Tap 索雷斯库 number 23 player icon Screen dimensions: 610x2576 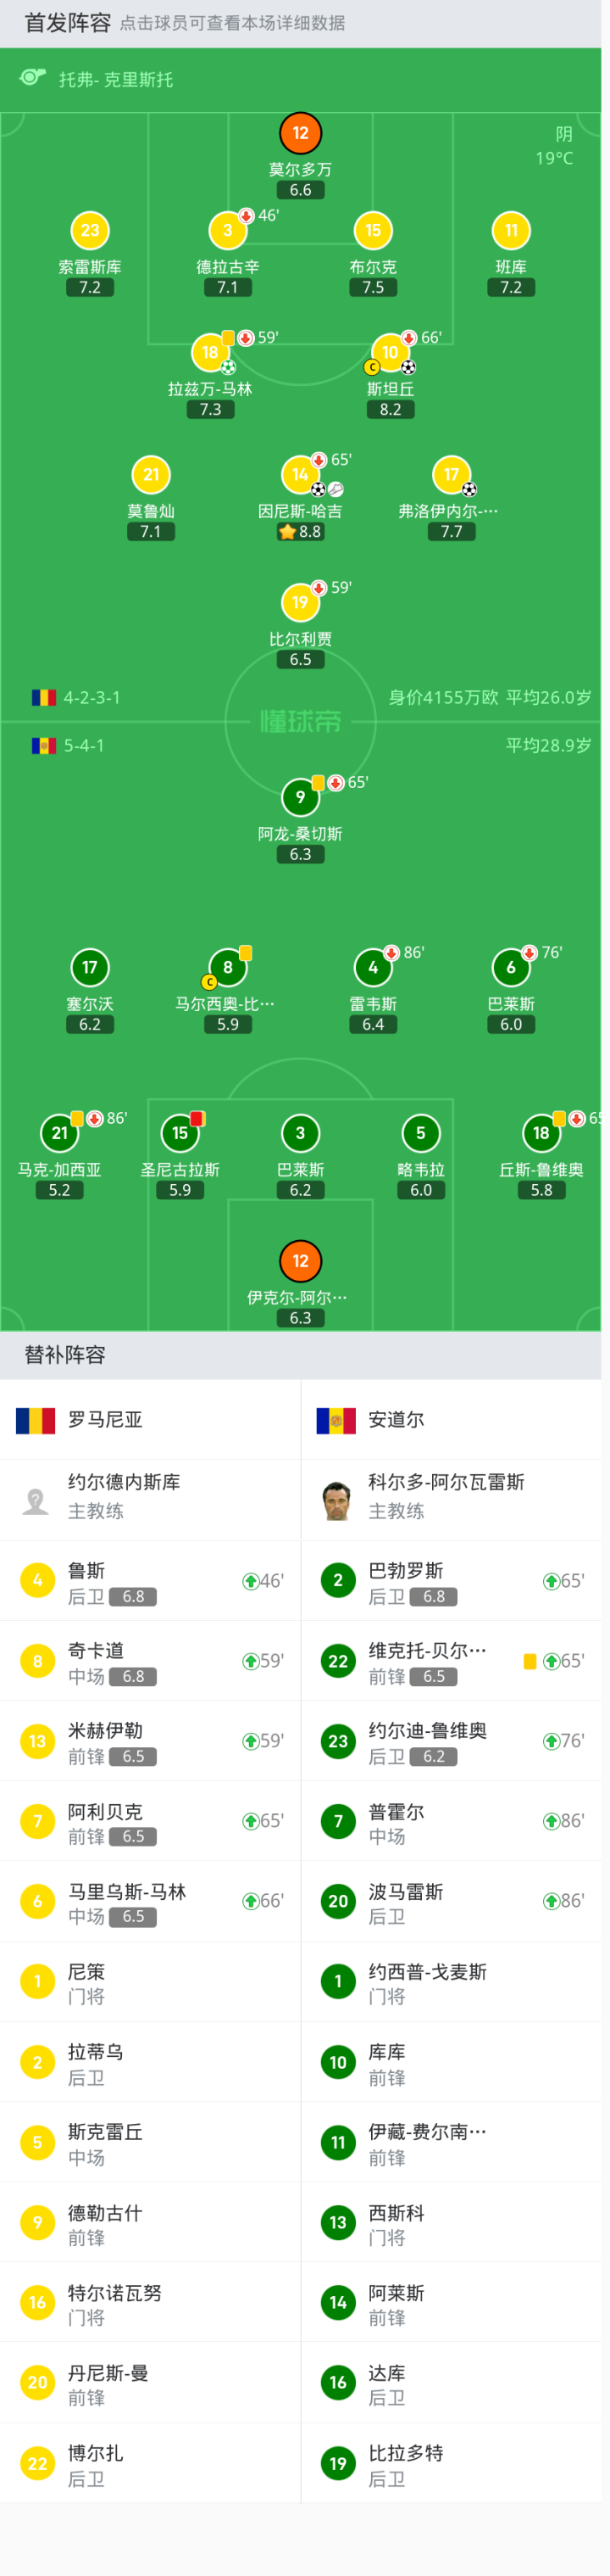[x=90, y=231]
